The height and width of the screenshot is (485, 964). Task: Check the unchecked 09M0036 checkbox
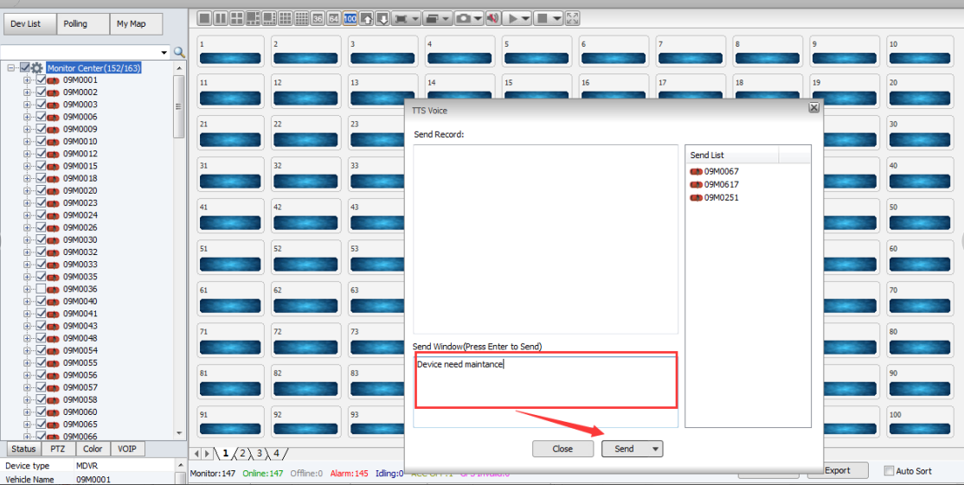tap(41, 289)
